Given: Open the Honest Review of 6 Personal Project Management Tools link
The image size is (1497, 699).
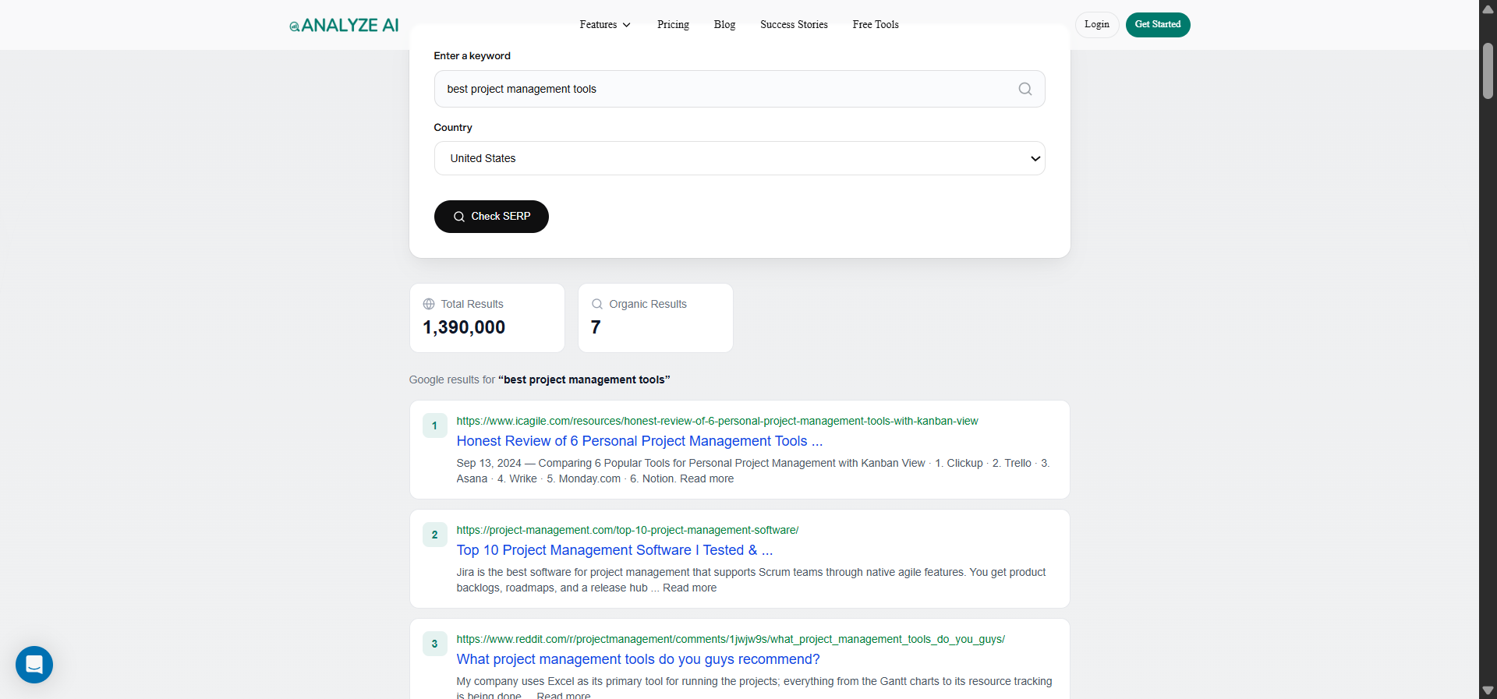Looking at the screenshot, I should pos(639,441).
